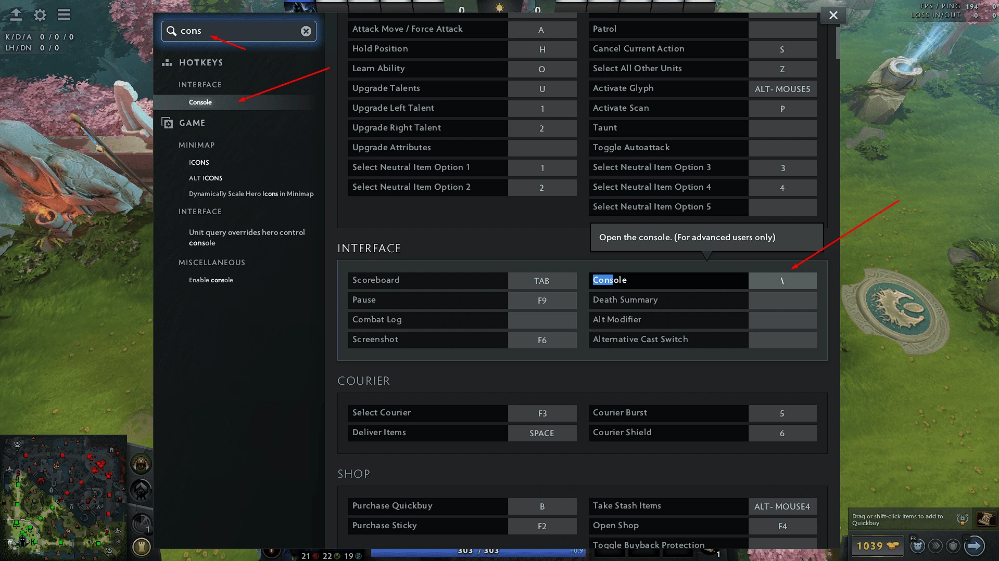Select the Console search result under Interface
The image size is (999, 561).
200,102
